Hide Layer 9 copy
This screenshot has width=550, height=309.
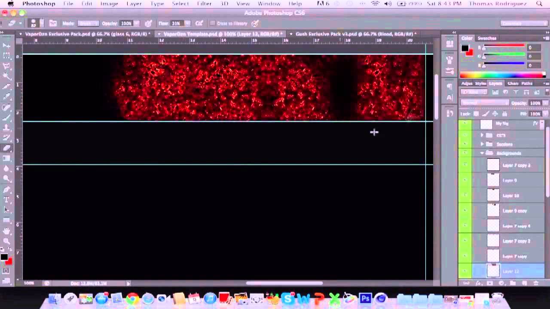pos(465,211)
